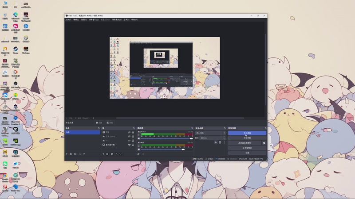This screenshot has width=355, height=199.
Task: Remove the transition with the trash icon in 转场动画
Action: pos(220,142)
